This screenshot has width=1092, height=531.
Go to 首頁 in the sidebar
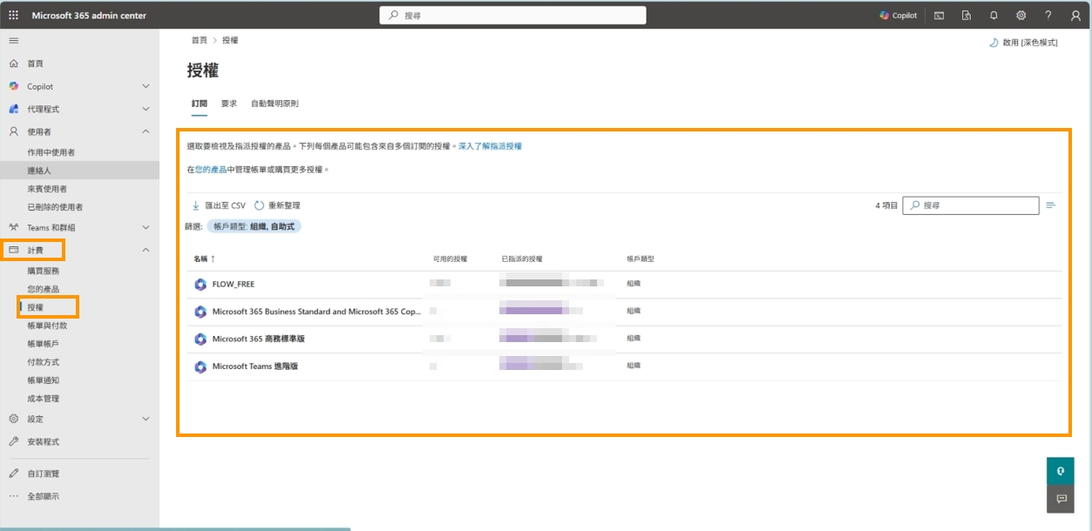[x=35, y=64]
